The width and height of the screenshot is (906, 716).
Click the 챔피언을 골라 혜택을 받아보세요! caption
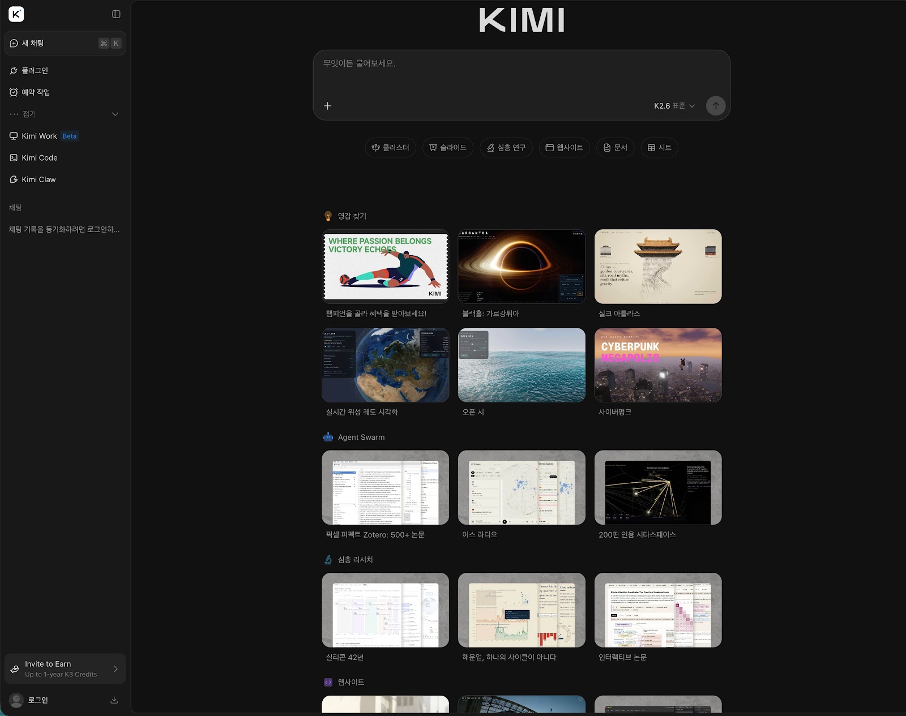376,314
